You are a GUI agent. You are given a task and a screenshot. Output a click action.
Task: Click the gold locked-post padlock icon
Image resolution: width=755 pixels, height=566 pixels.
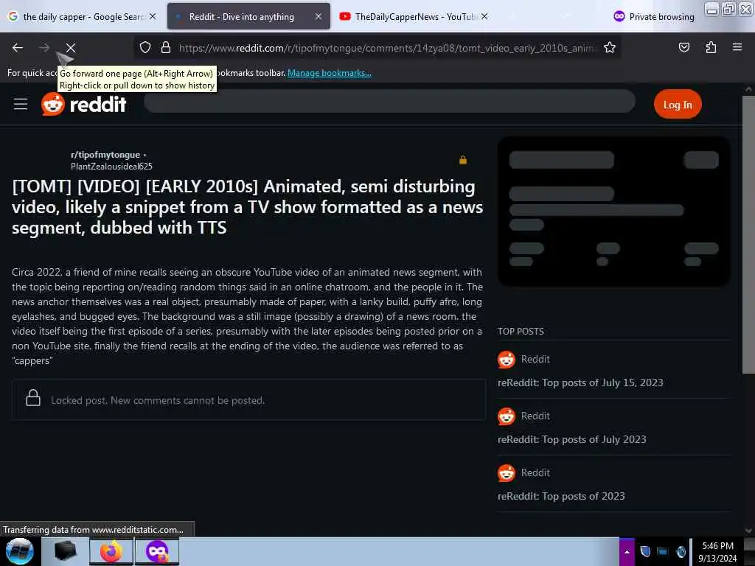pyautogui.click(x=463, y=160)
